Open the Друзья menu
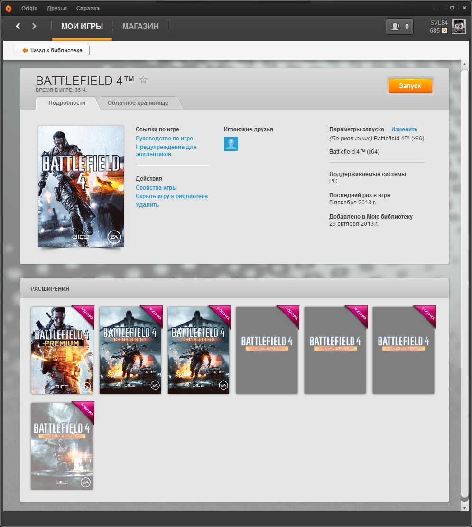The image size is (472, 527). point(56,9)
